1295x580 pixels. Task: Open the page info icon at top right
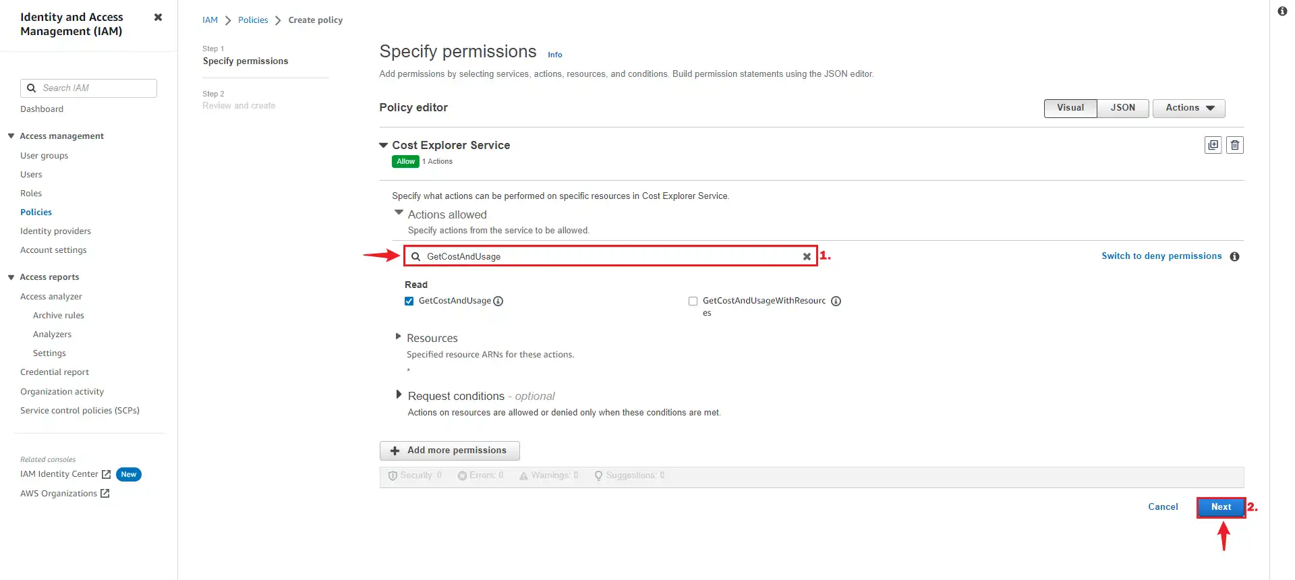pos(1282,11)
